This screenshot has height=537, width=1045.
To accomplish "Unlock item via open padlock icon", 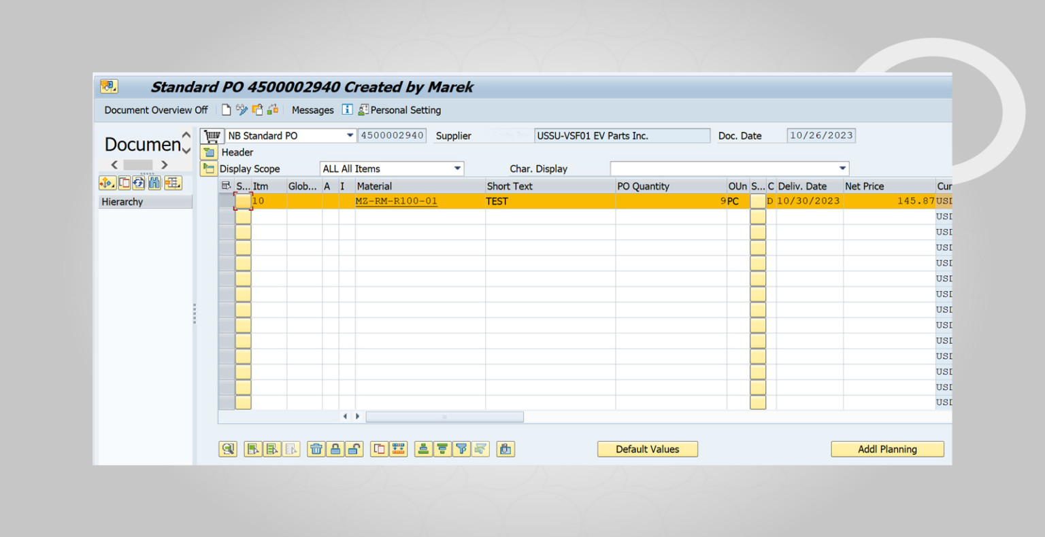I will coord(354,449).
